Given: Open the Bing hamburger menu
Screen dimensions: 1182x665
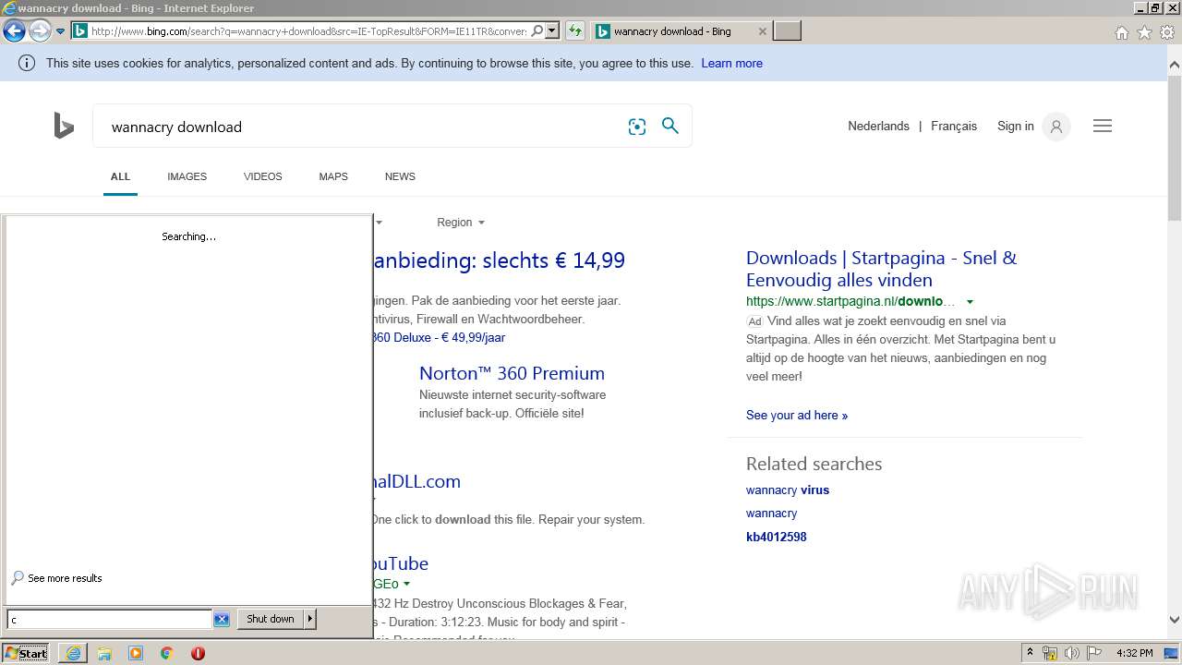Looking at the screenshot, I should coord(1103,127).
